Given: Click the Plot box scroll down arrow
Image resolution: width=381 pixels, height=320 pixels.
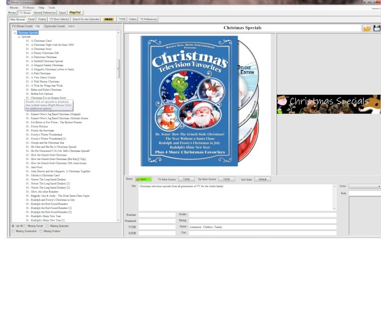Looking at the screenshot, I should point(335,209).
